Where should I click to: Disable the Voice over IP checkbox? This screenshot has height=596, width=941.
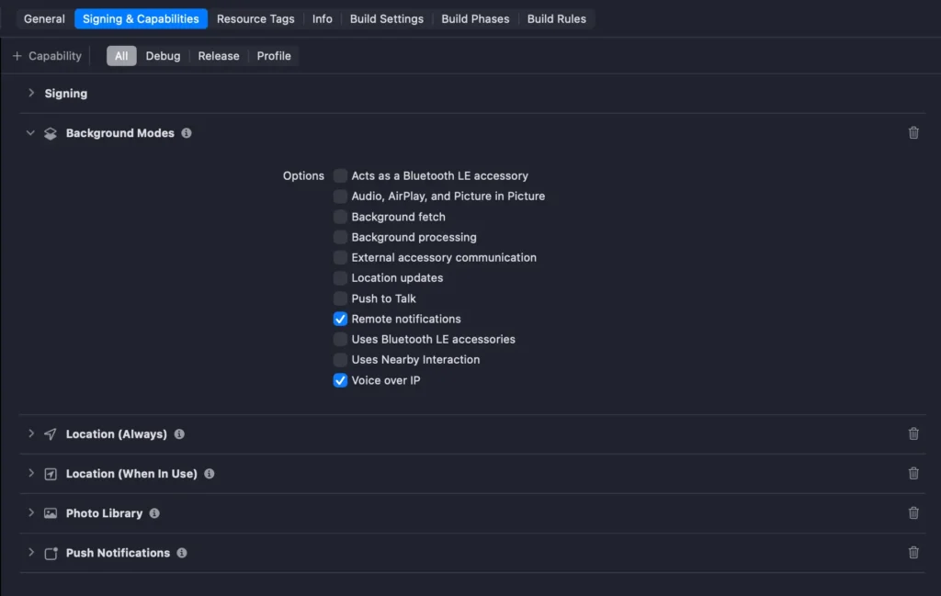coord(340,381)
